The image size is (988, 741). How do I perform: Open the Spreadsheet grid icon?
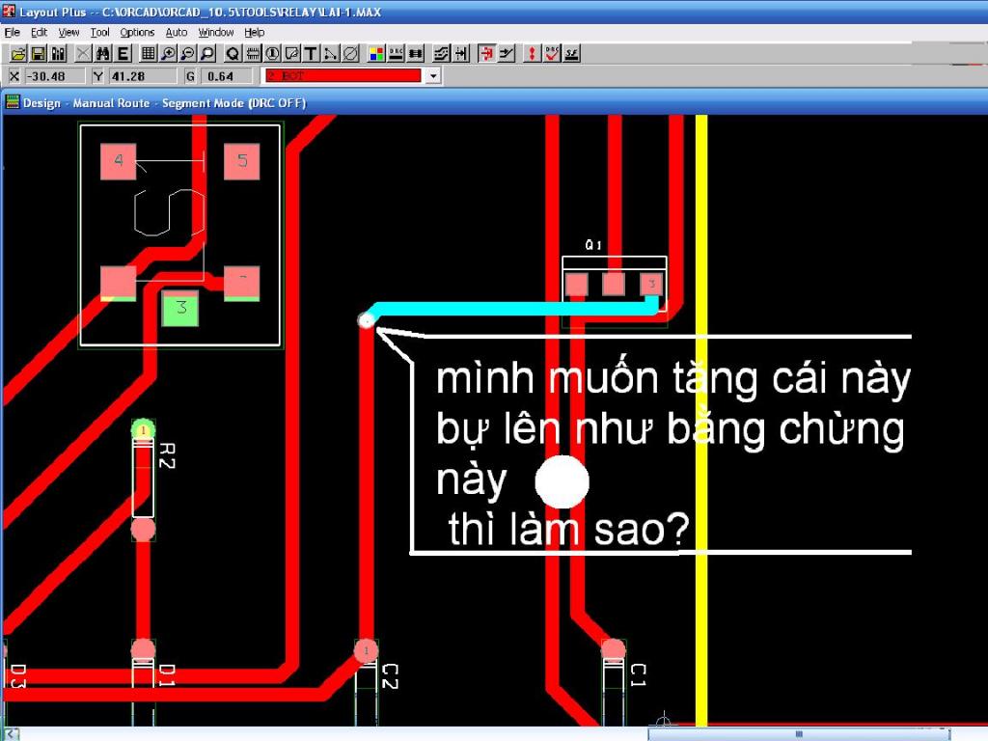[x=148, y=54]
